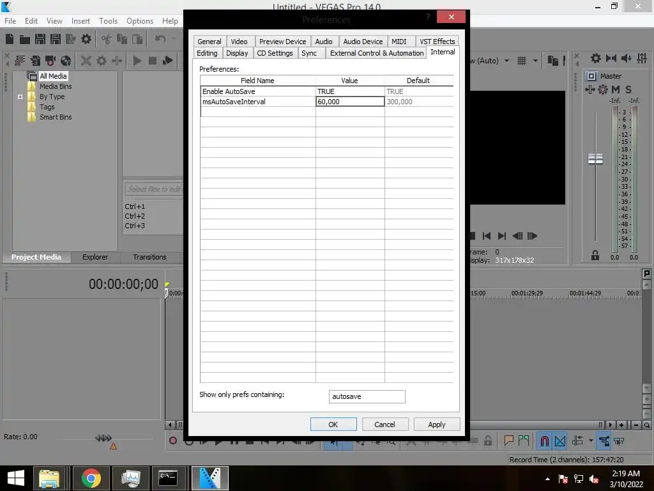Click the Master volume fader handle
Viewport: 654px width, 491px height.
coord(595,159)
